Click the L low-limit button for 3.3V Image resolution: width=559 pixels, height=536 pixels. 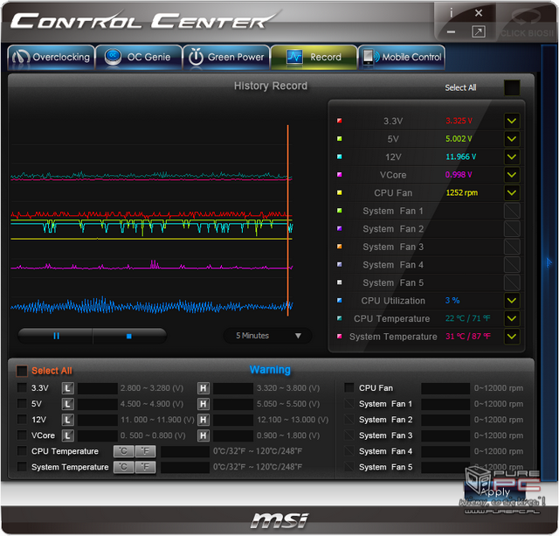pos(68,388)
